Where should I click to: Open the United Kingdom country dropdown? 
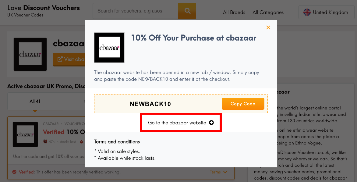pos(326,12)
